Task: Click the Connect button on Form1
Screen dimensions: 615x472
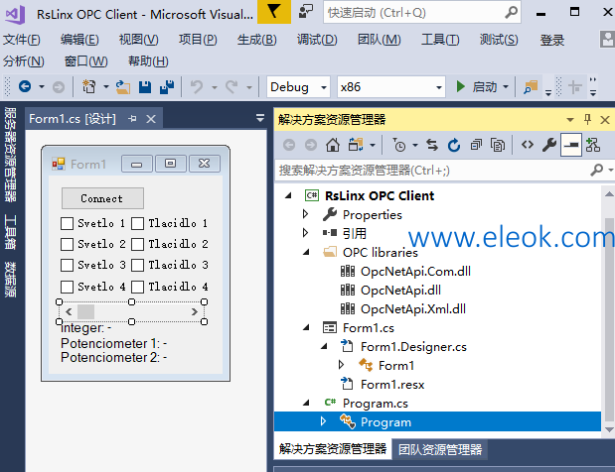Action: (x=102, y=198)
